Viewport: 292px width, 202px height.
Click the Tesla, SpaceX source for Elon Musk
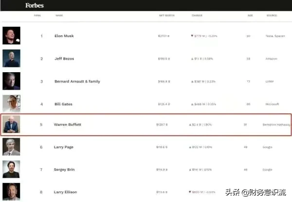[x=275, y=36]
